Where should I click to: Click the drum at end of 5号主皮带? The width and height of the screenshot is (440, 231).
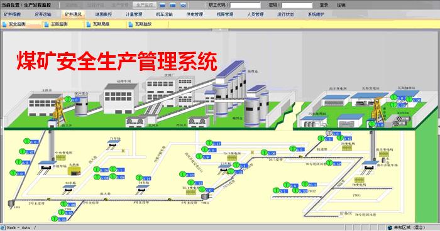tap(206, 197)
